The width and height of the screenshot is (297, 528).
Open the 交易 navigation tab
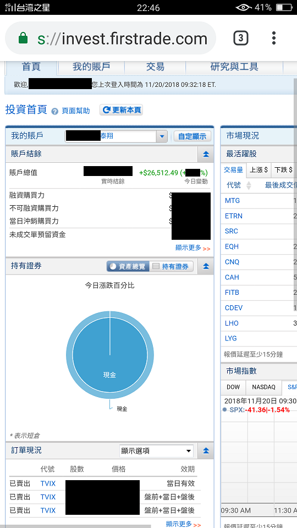155,67
